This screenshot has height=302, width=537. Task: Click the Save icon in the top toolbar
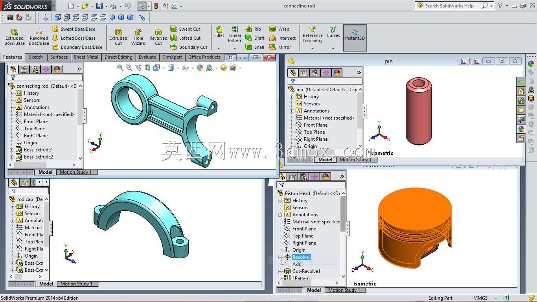99,6
